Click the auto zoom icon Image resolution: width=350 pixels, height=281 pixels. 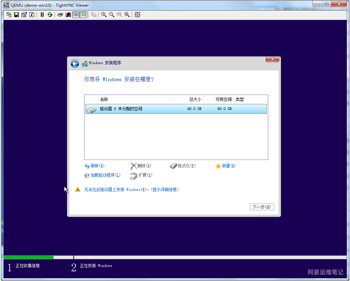127,15
